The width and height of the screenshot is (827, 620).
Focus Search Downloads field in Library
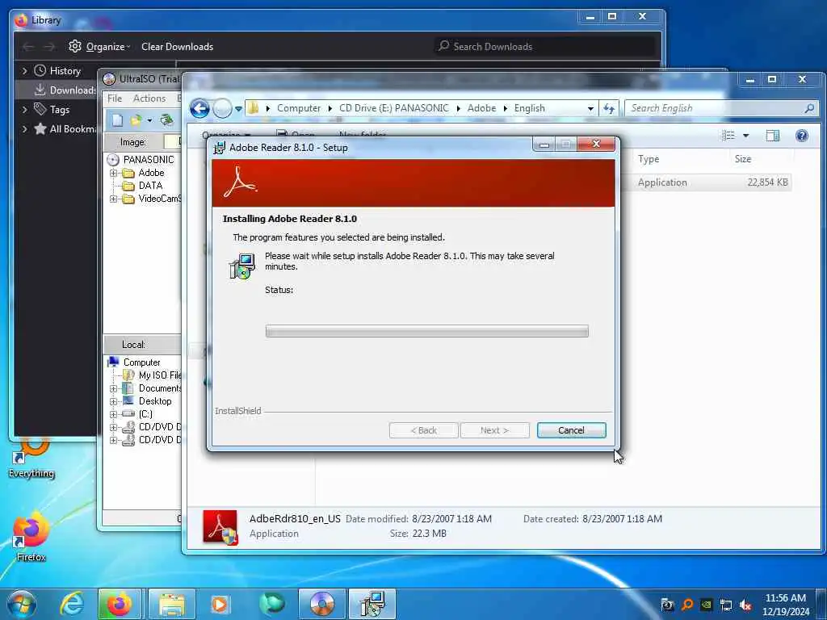click(546, 46)
